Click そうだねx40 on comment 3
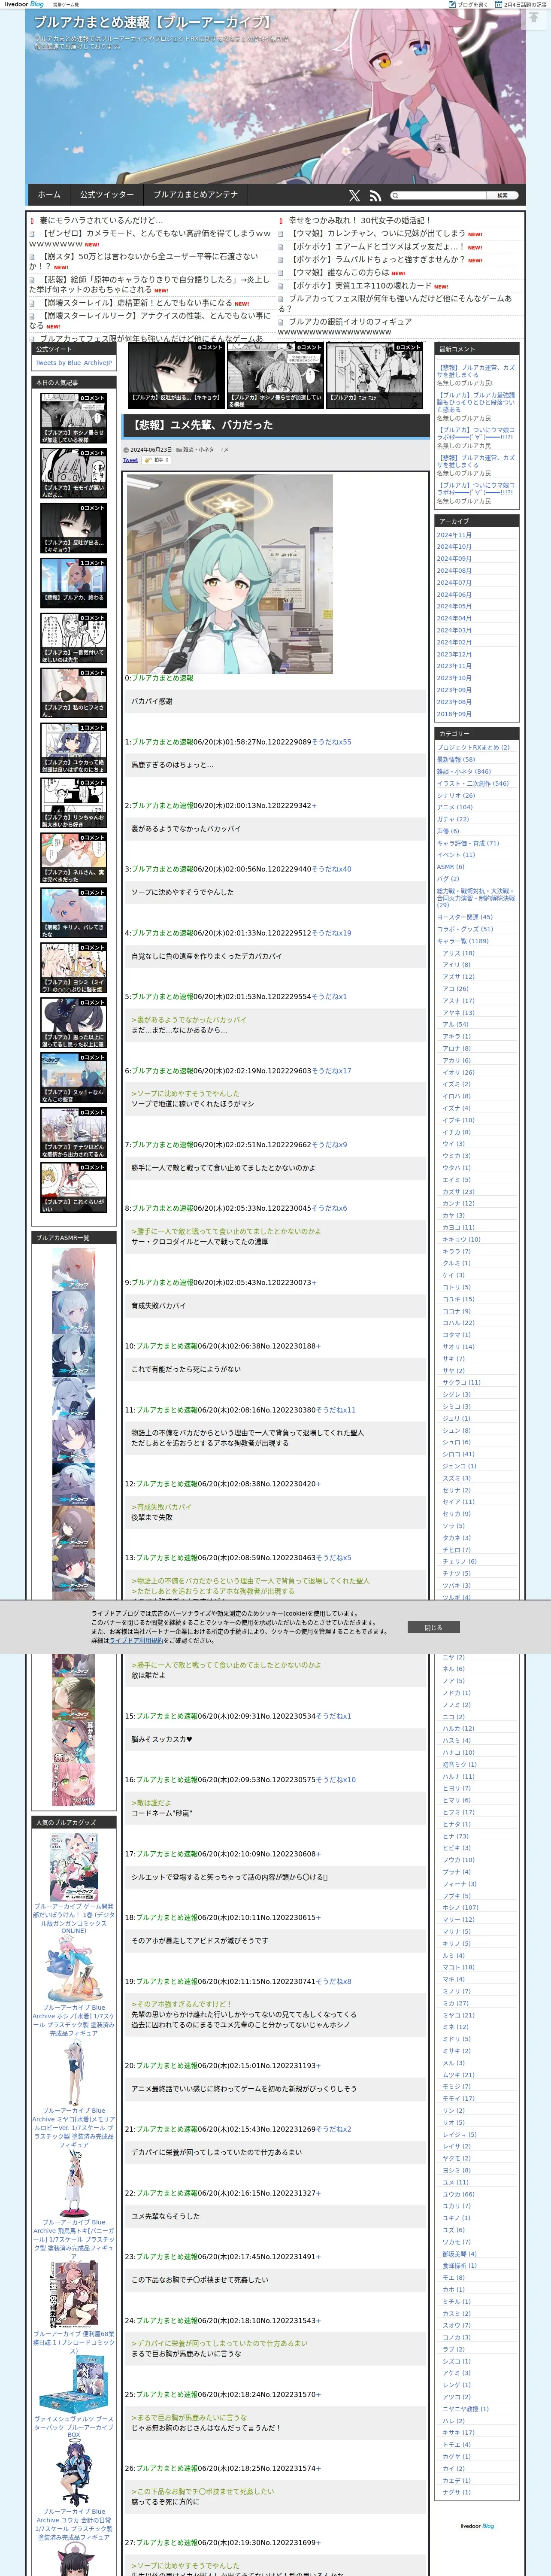551x2576 pixels. click(331, 869)
